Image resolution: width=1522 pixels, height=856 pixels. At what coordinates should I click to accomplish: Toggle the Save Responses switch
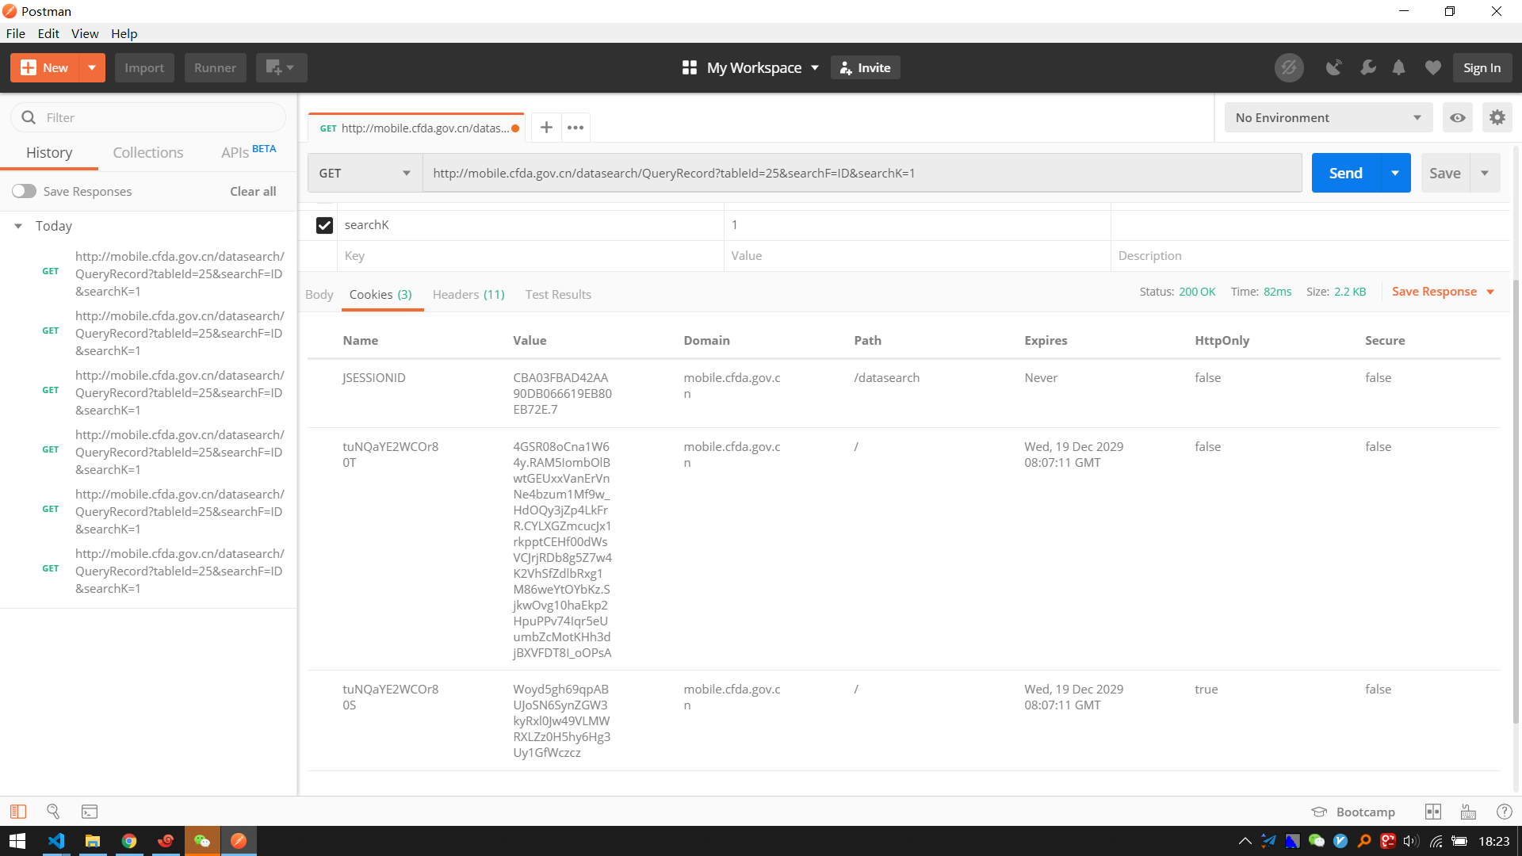click(x=24, y=192)
